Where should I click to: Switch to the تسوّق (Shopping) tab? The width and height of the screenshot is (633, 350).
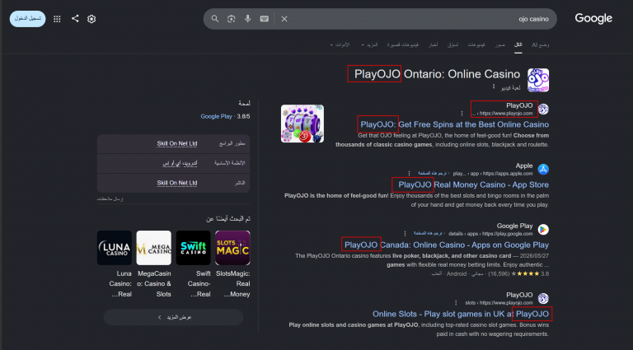click(x=452, y=44)
